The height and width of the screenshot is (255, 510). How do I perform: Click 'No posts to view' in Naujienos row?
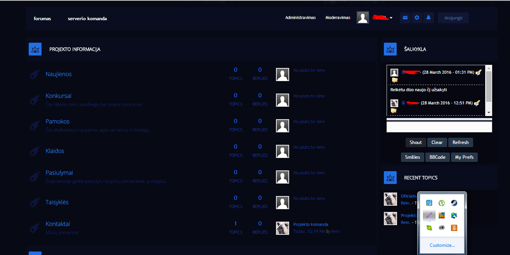[x=309, y=70]
